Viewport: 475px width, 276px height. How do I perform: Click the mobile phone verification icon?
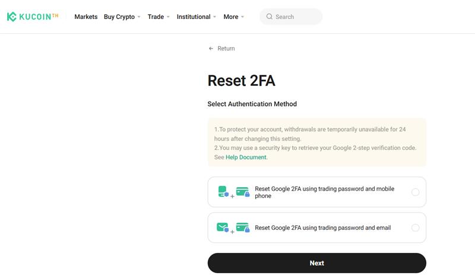pos(223,191)
